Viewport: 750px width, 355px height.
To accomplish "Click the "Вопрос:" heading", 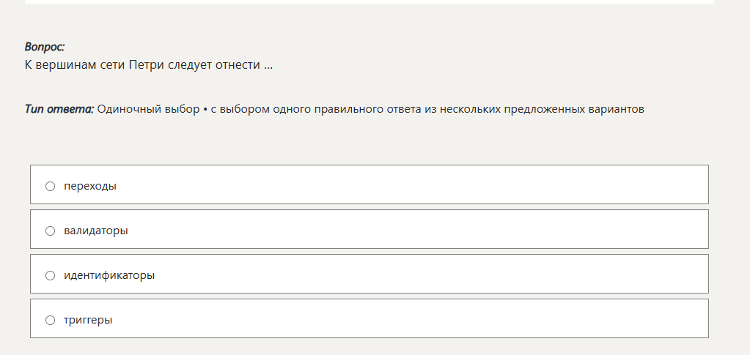I will (45, 47).
